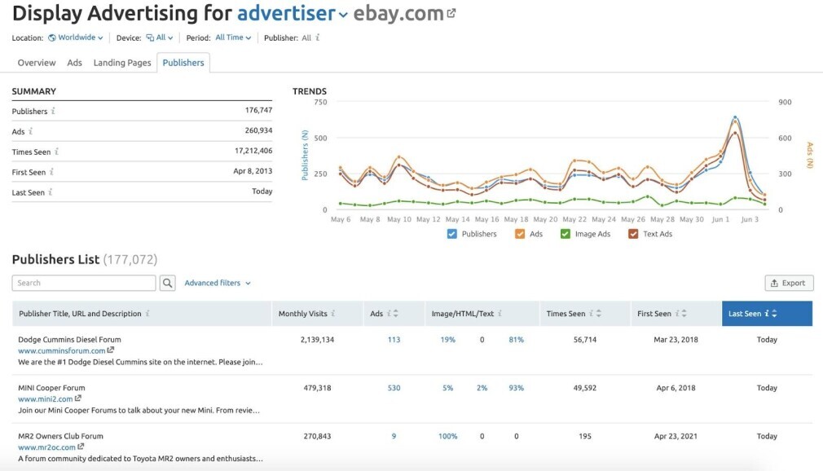Select the Publishers tab
The width and height of the screenshot is (823, 471).
(183, 63)
